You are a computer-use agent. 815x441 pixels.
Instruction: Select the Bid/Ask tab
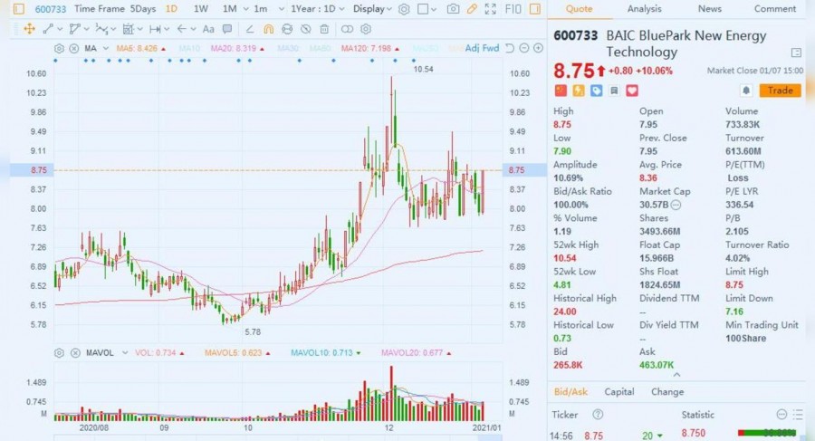[570, 392]
